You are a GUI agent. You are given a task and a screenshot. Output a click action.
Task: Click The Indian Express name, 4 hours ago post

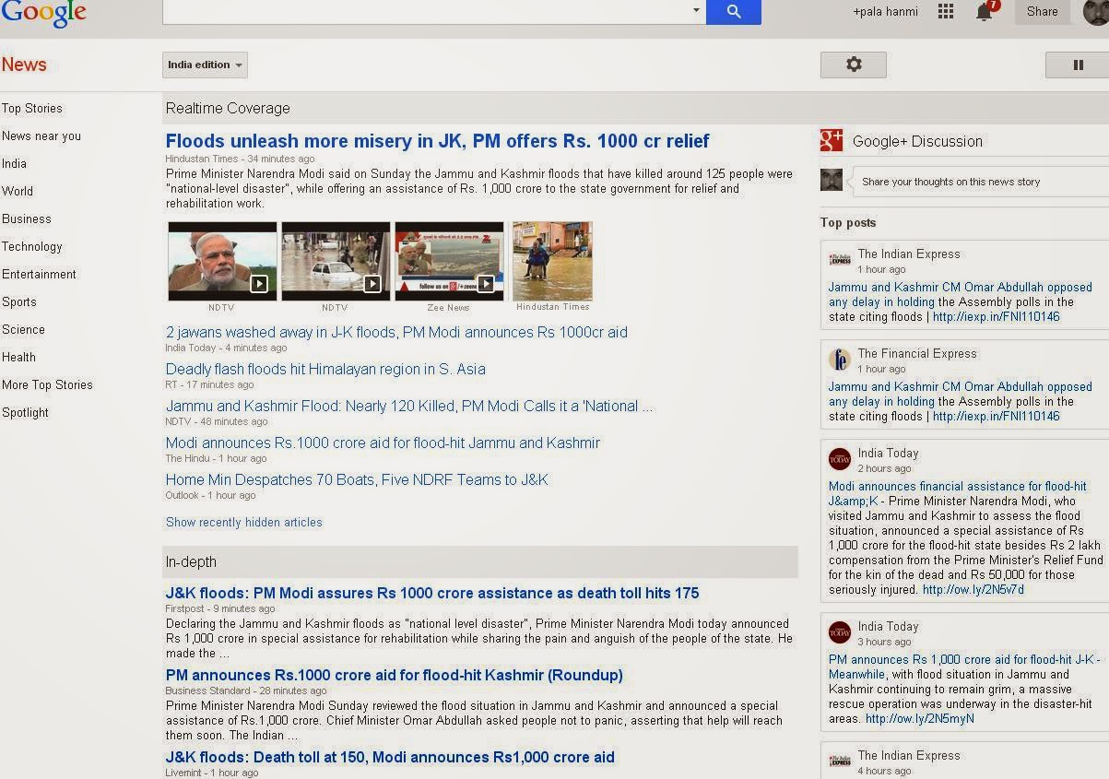click(909, 755)
